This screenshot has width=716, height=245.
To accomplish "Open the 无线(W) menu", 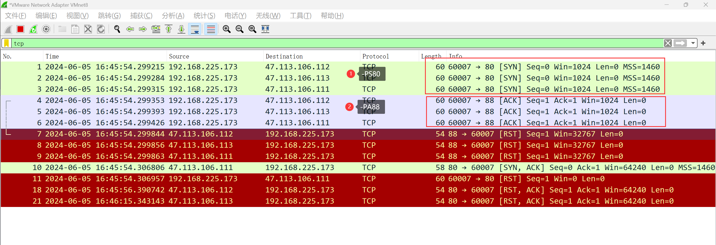I will (x=268, y=16).
